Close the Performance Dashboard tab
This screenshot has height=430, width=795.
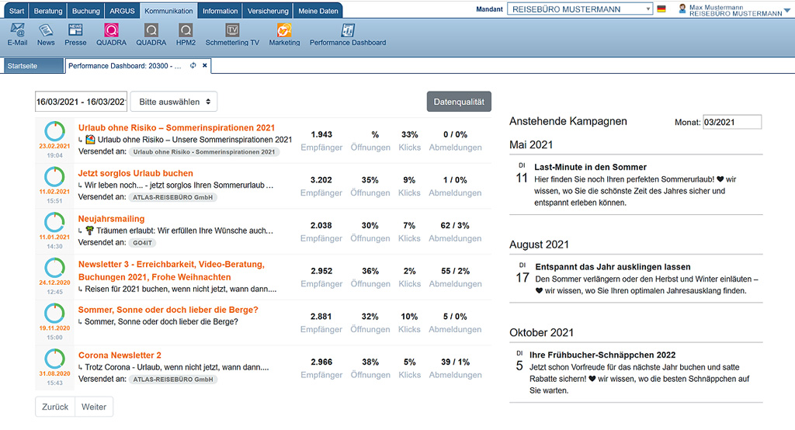point(205,65)
